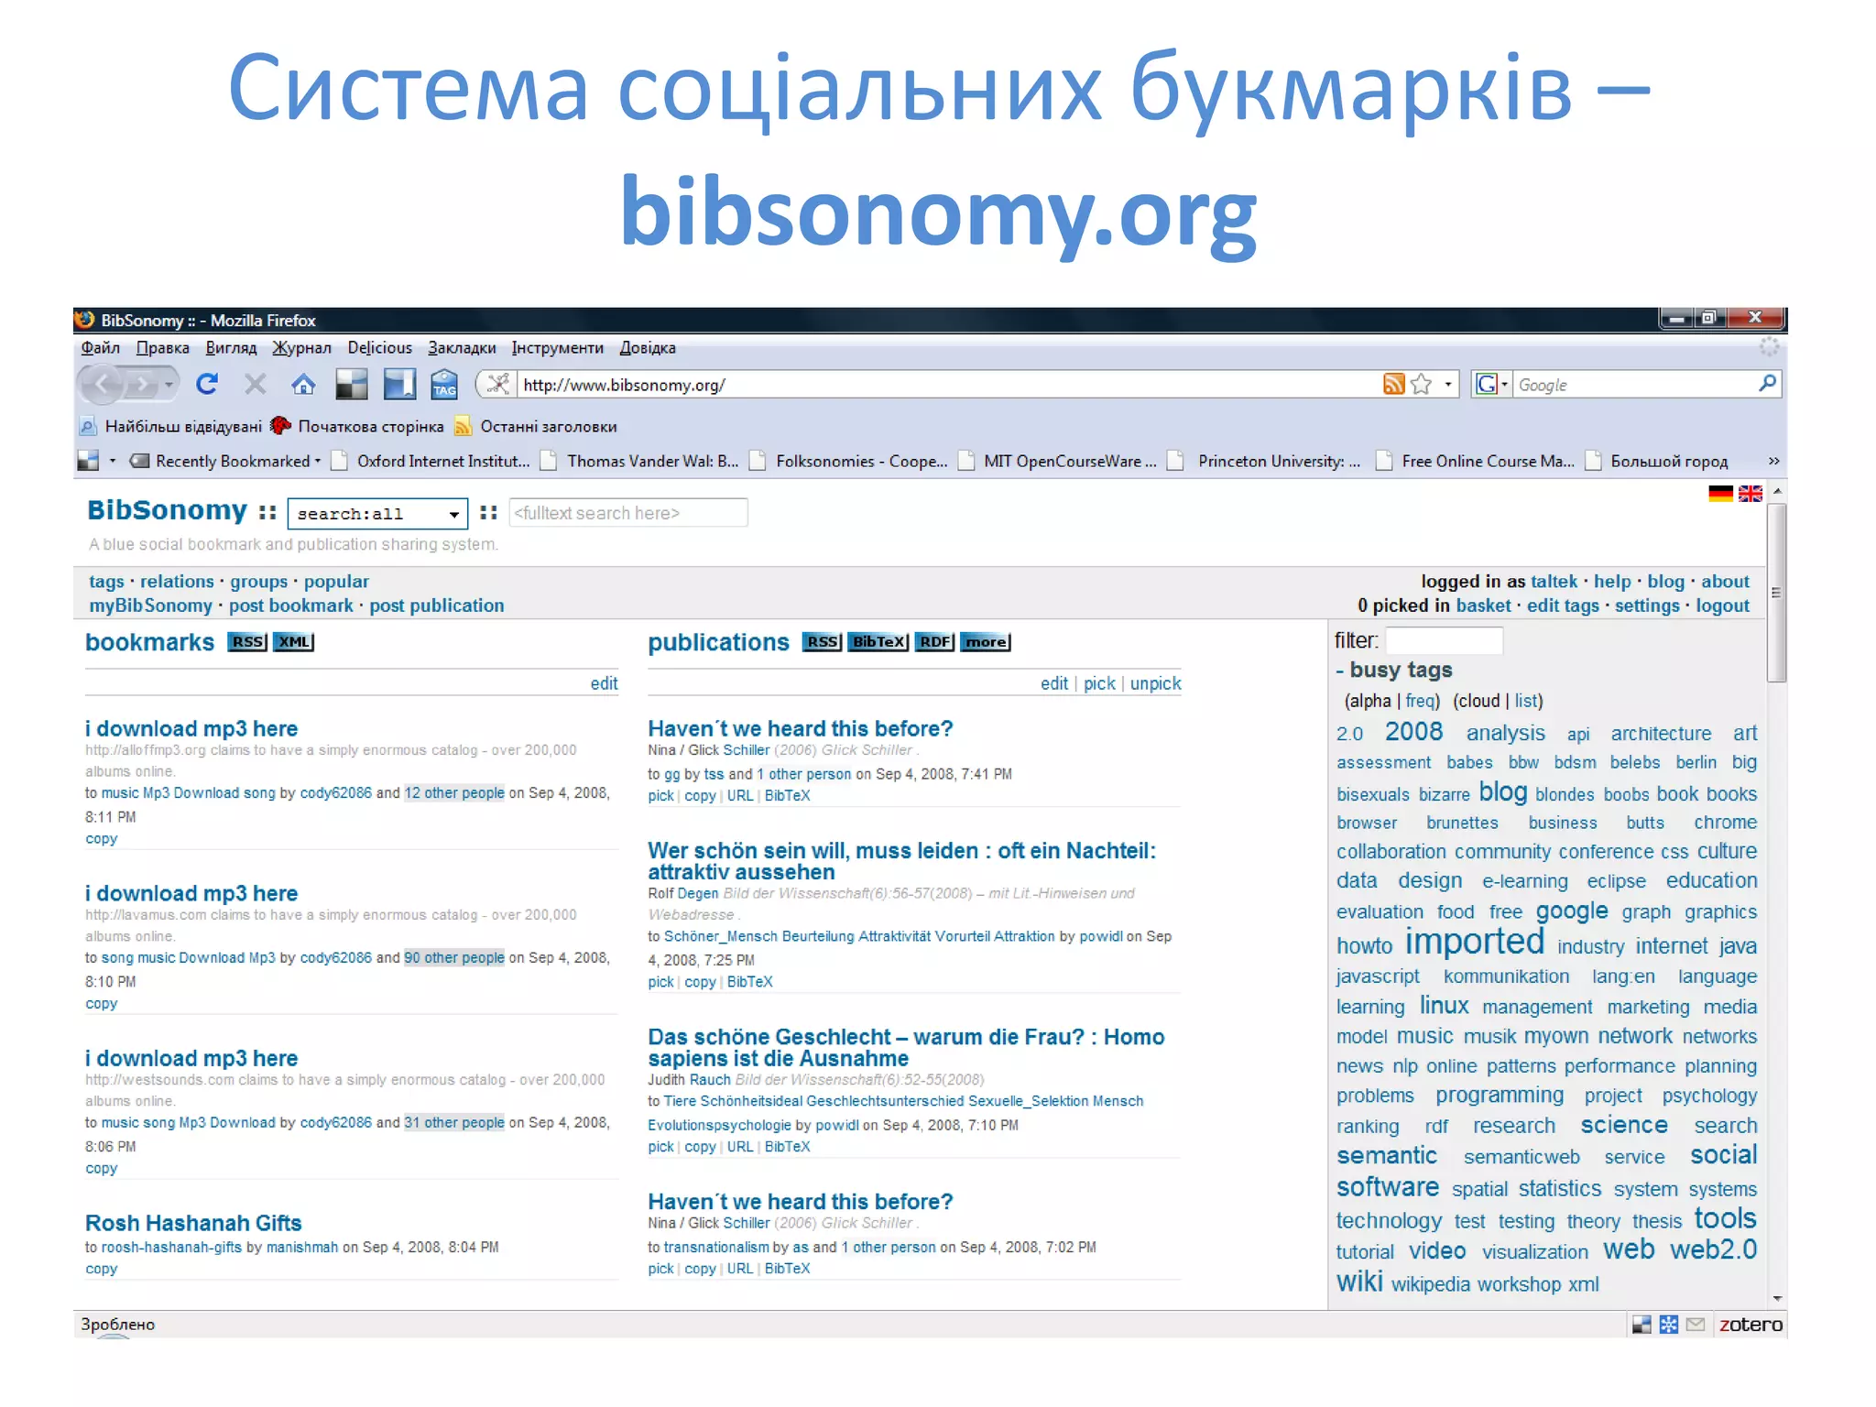
Task: Click the publications RSS badge
Action: click(822, 642)
